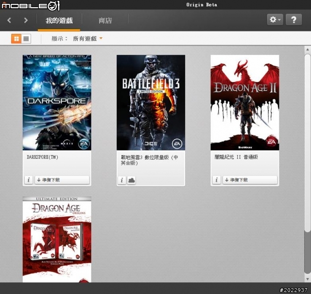Click the DARKSPORE(TM) title text
Image resolution: width=311 pixels, height=294 pixels.
[x=42, y=157]
